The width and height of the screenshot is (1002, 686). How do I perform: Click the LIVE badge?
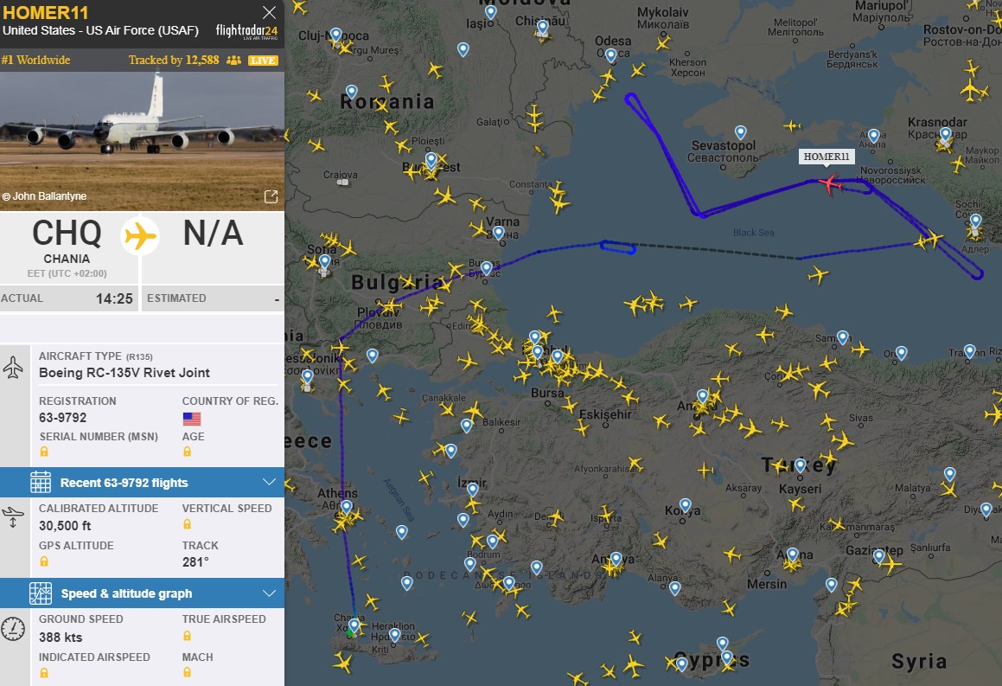pyautogui.click(x=264, y=61)
